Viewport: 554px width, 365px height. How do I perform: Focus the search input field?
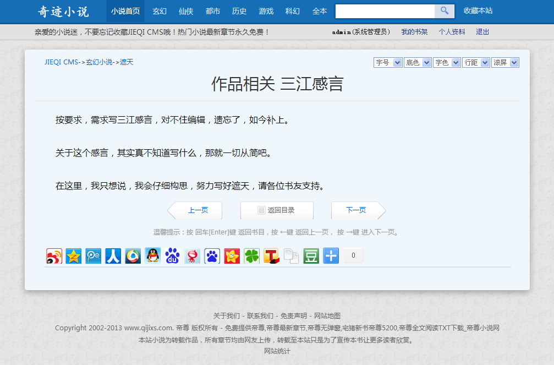click(x=385, y=11)
